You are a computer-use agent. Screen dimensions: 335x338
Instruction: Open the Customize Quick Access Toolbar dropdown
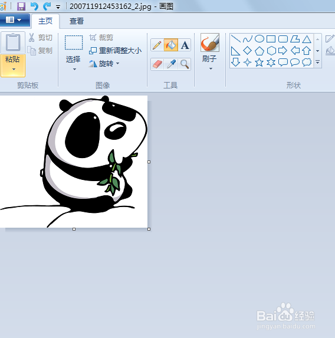(x=58, y=7)
